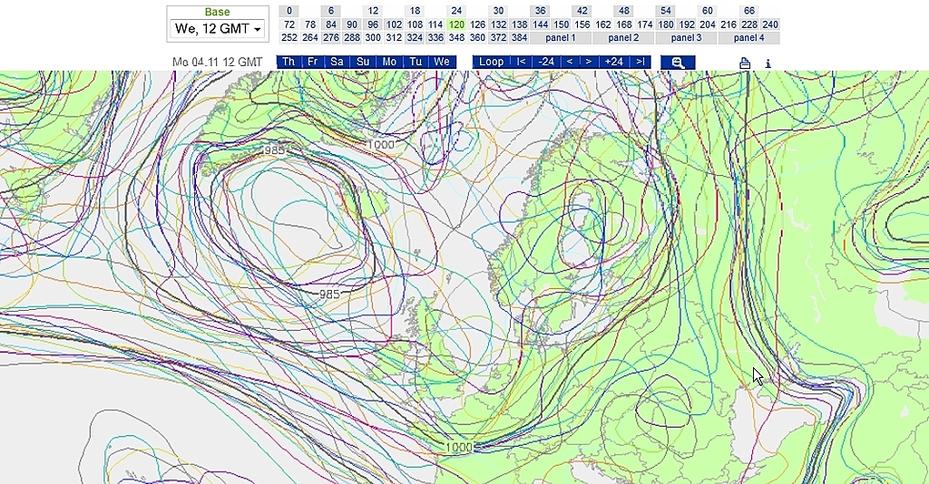Select the Mo day button
Viewport: 929px width, 484px height.
389,62
